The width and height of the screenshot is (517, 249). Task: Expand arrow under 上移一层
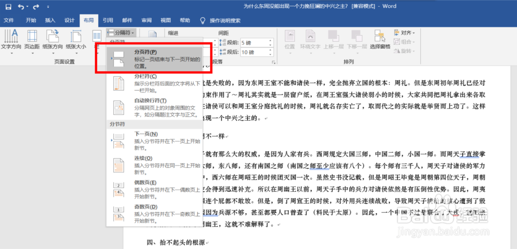point(333,53)
